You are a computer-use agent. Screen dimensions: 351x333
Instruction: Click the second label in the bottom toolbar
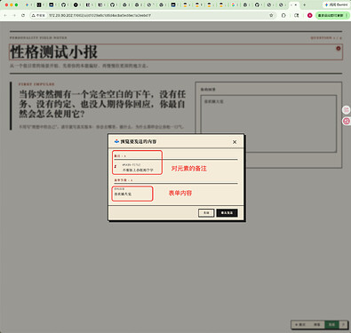tap(317, 325)
